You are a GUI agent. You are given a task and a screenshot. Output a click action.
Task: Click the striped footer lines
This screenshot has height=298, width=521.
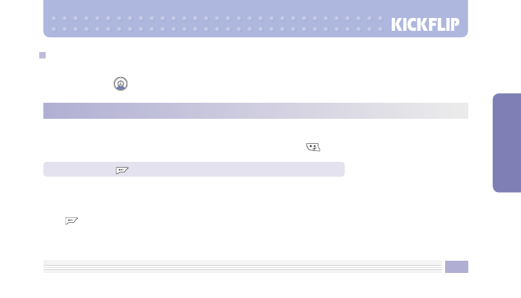click(x=242, y=267)
